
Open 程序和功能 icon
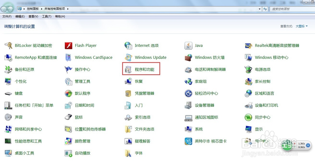tap(128, 69)
